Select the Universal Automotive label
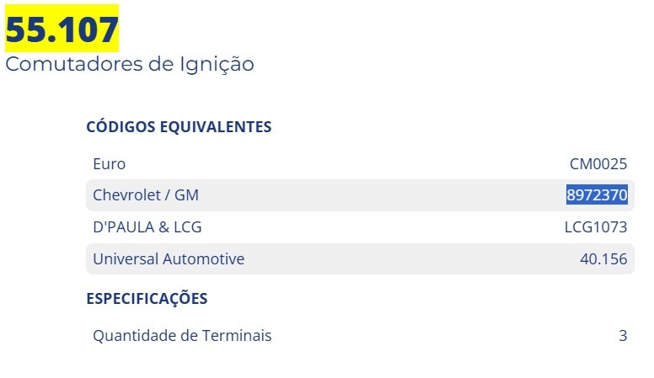 [169, 258]
